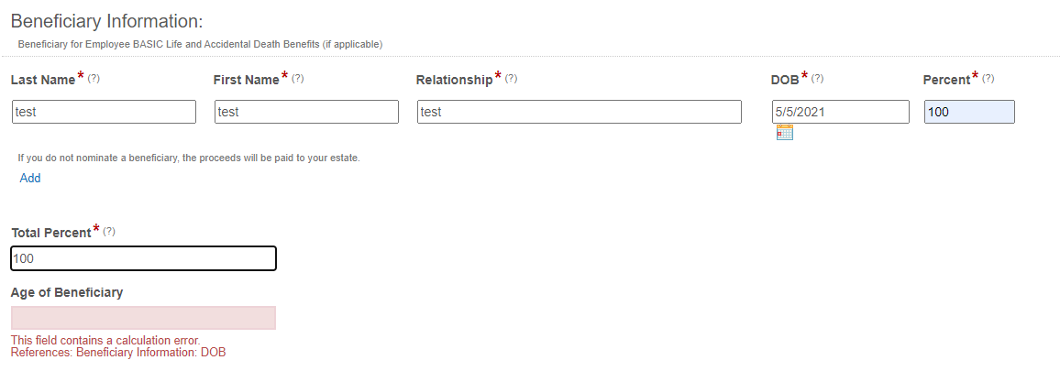Click the help (?) icon beside First Name

tap(297, 78)
